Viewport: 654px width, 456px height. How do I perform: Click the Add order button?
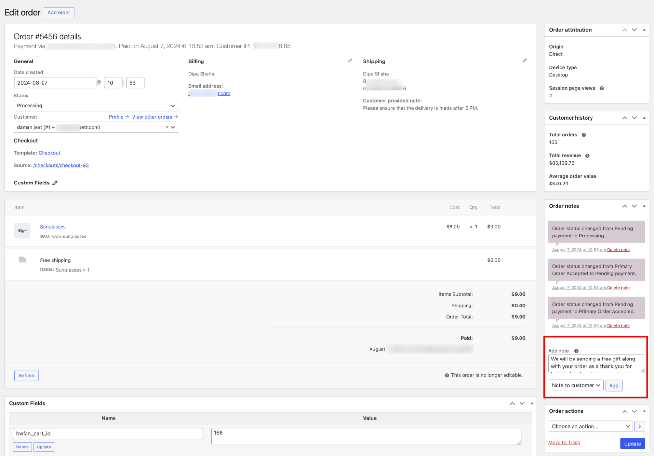(58, 12)
